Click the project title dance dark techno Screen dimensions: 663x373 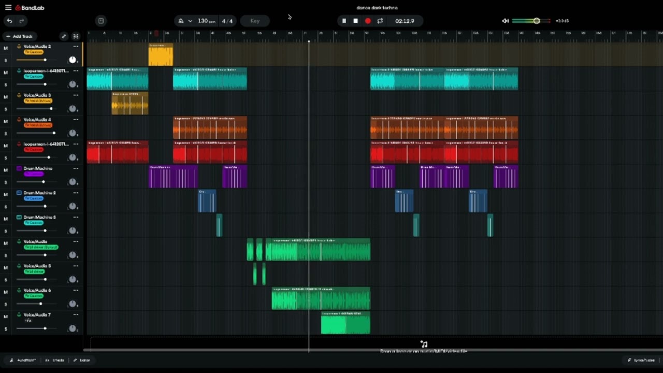(x=377, y=8)
